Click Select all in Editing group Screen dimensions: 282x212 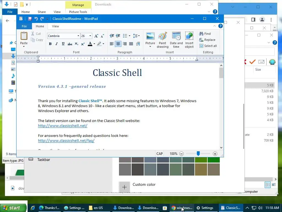pyautogui.click(x=208, y=46)
